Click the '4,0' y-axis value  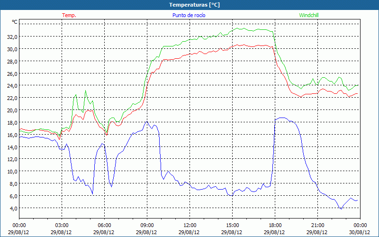tap(13, 209)
